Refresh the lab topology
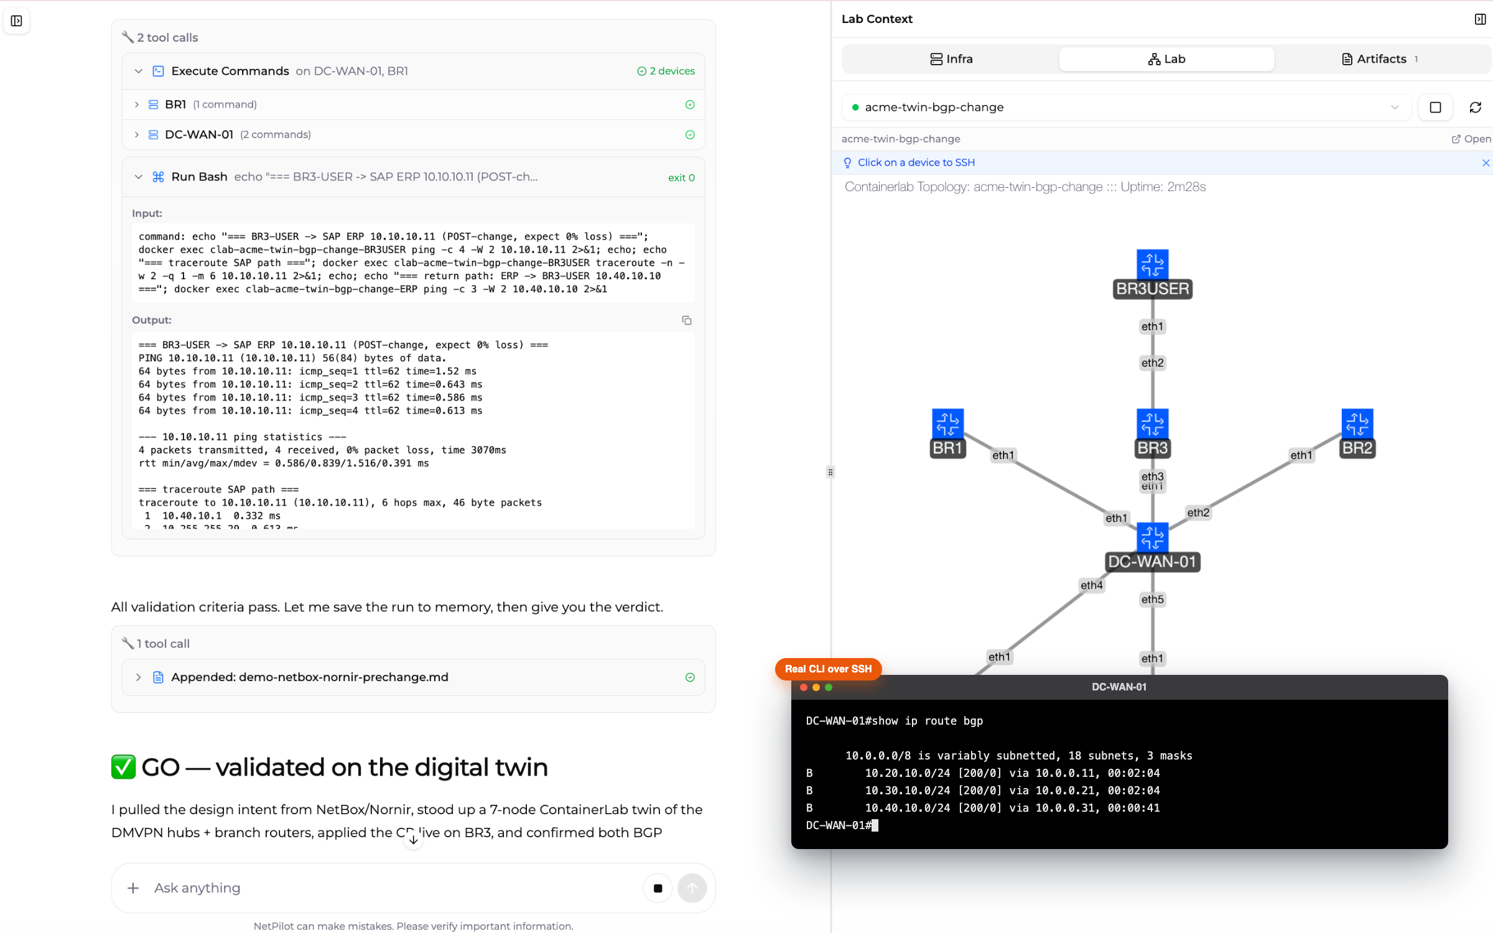This screenshot has width=1493, height=933. point(1475,108)
